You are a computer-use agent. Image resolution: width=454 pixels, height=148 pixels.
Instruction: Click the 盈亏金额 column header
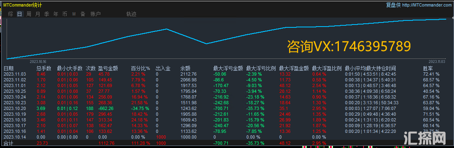pos(108,69)
